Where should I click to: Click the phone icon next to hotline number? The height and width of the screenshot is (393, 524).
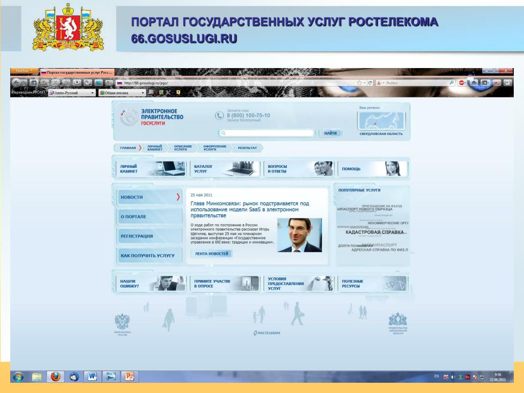tap(219, 116)
